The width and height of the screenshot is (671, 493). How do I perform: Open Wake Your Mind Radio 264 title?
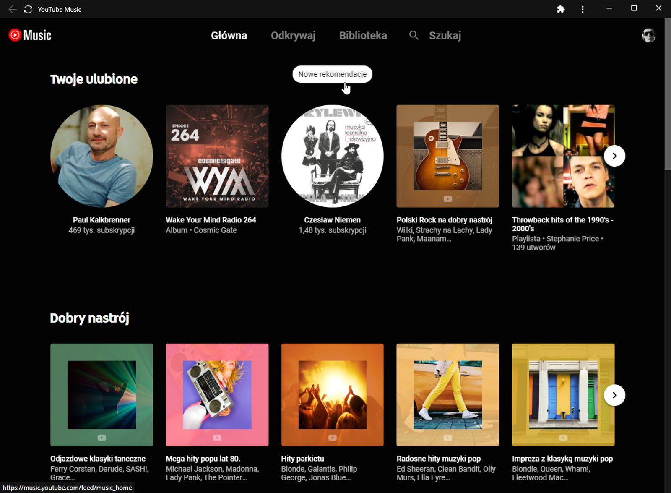[211, 220]
